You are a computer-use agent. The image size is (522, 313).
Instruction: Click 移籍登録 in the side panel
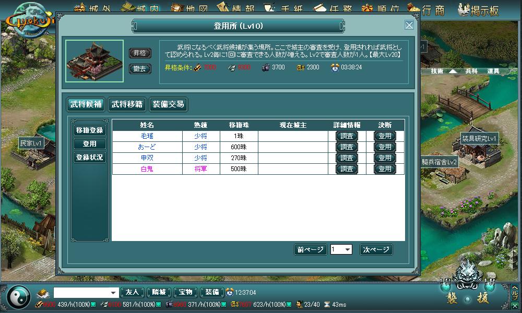pyautogui.click(x=90, y=130)
